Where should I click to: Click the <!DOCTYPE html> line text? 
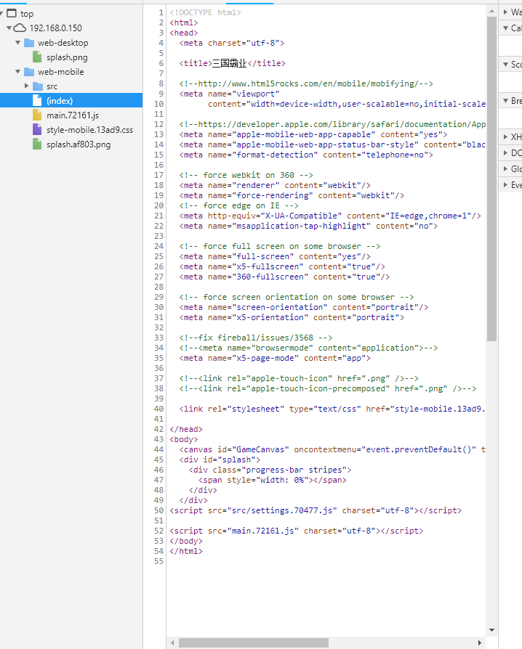[x=205, y=12]
